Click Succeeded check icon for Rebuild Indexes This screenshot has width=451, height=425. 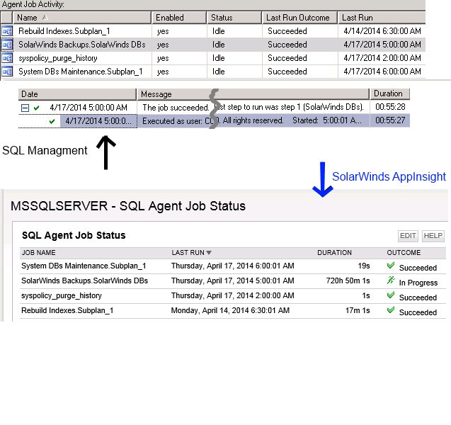click(391, 310)
